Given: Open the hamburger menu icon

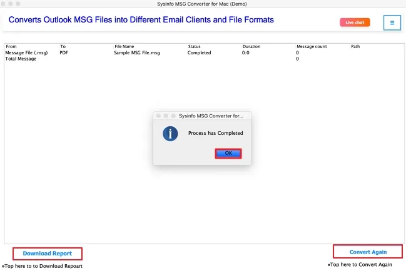Looking at the screenshot, I should point(392,22).
